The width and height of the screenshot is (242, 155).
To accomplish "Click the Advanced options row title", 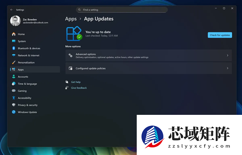I will tap(86, 54).
